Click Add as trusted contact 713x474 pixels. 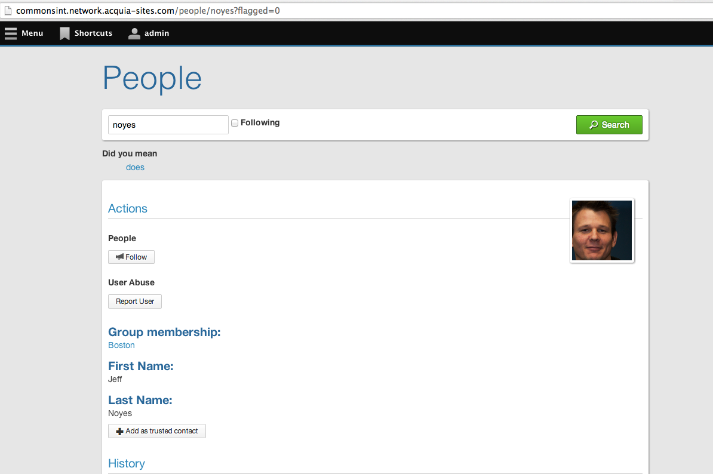point(157,430)
